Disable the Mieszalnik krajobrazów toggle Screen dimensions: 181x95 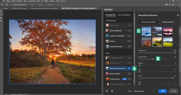[129, 68]
